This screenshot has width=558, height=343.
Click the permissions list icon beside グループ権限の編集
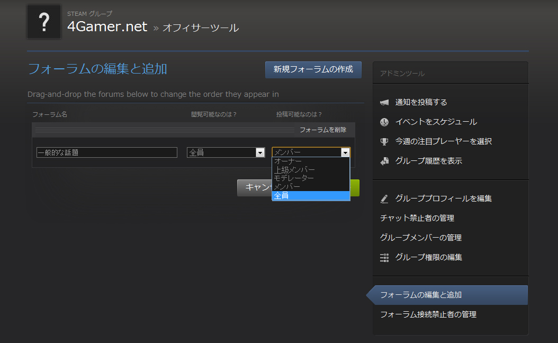point(384,257)
